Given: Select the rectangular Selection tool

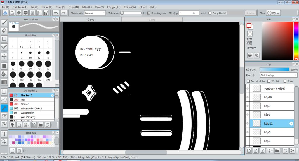Looking at the screenshot, I should coord(4,92).
